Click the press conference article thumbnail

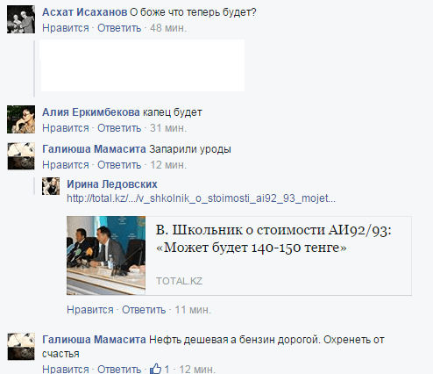coord(106,255)
